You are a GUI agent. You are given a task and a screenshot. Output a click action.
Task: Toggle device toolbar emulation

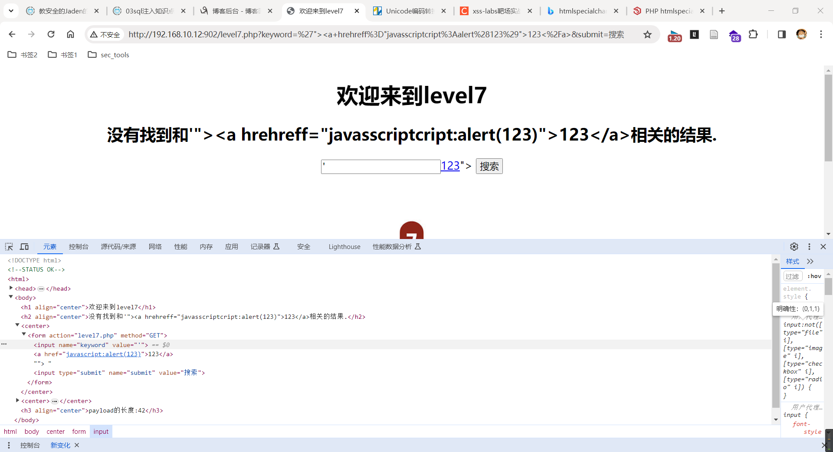24,247
